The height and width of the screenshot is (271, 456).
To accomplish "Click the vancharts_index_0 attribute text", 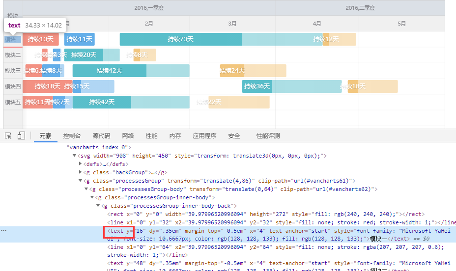I will pos(97,147).
